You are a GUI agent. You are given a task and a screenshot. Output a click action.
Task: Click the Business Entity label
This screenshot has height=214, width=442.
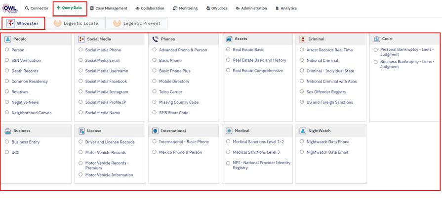[26, 142]
